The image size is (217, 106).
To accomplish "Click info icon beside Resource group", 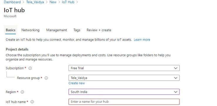I will coord(46,78).
